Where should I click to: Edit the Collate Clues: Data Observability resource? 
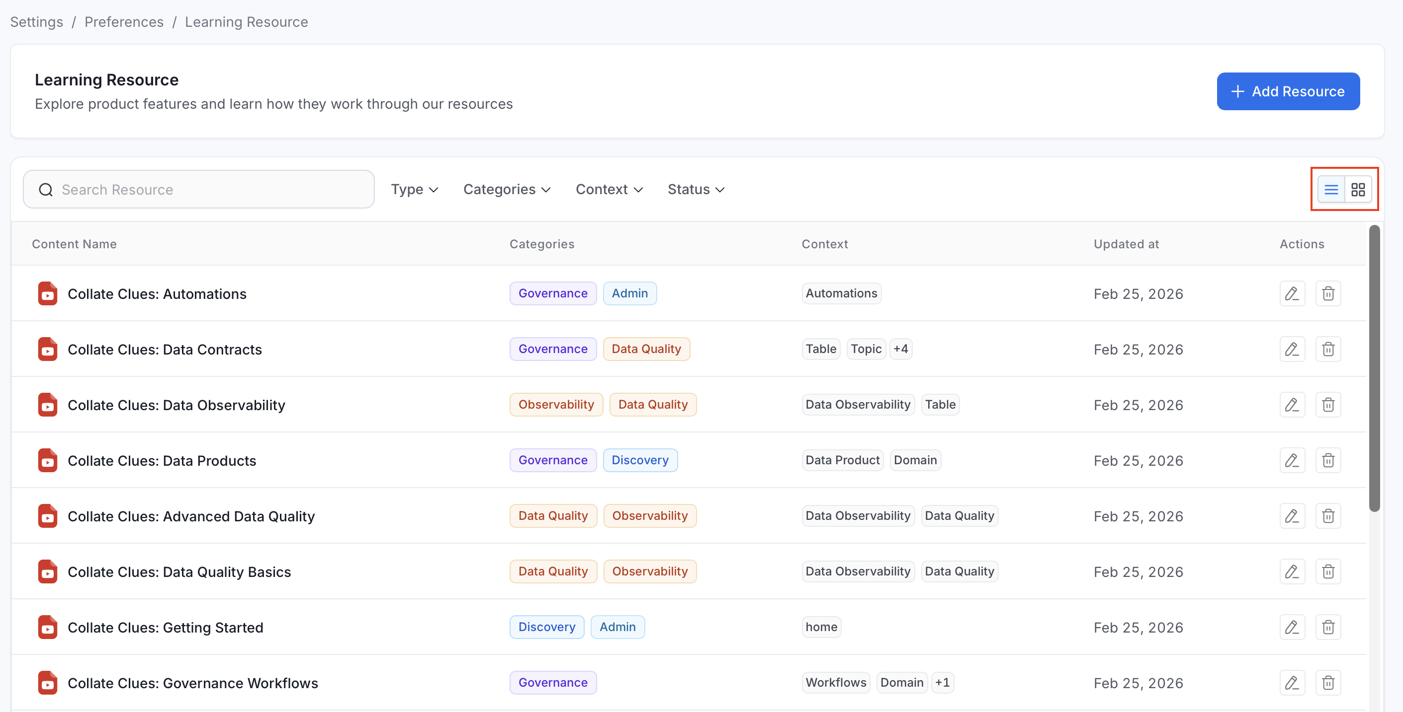tap(1292, 405)
